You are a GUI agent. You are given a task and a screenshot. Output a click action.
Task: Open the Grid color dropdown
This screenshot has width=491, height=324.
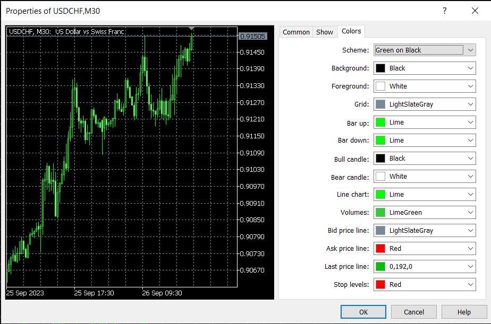(425, 104)
